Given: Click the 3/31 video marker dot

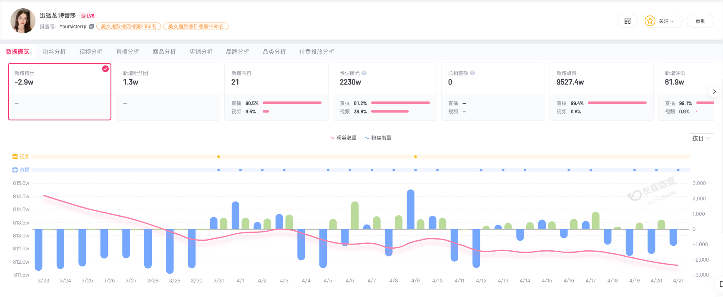Looking at the screenshot, I should tap(218, 157).
